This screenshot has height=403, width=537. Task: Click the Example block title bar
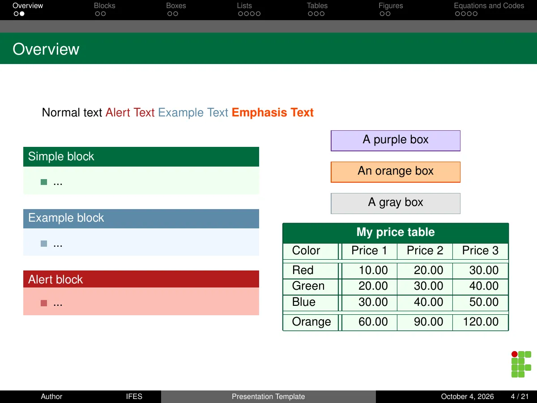141,219
